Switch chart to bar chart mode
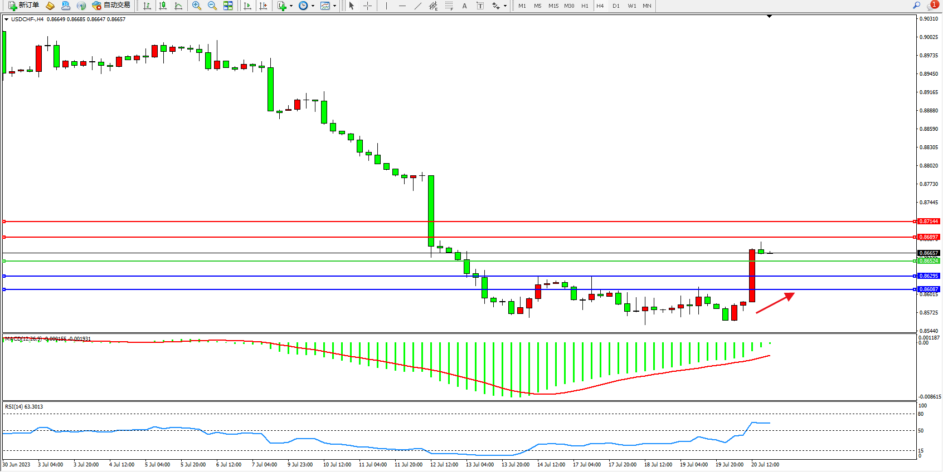This screenshot has height=472, width=943. click(147, 6)
